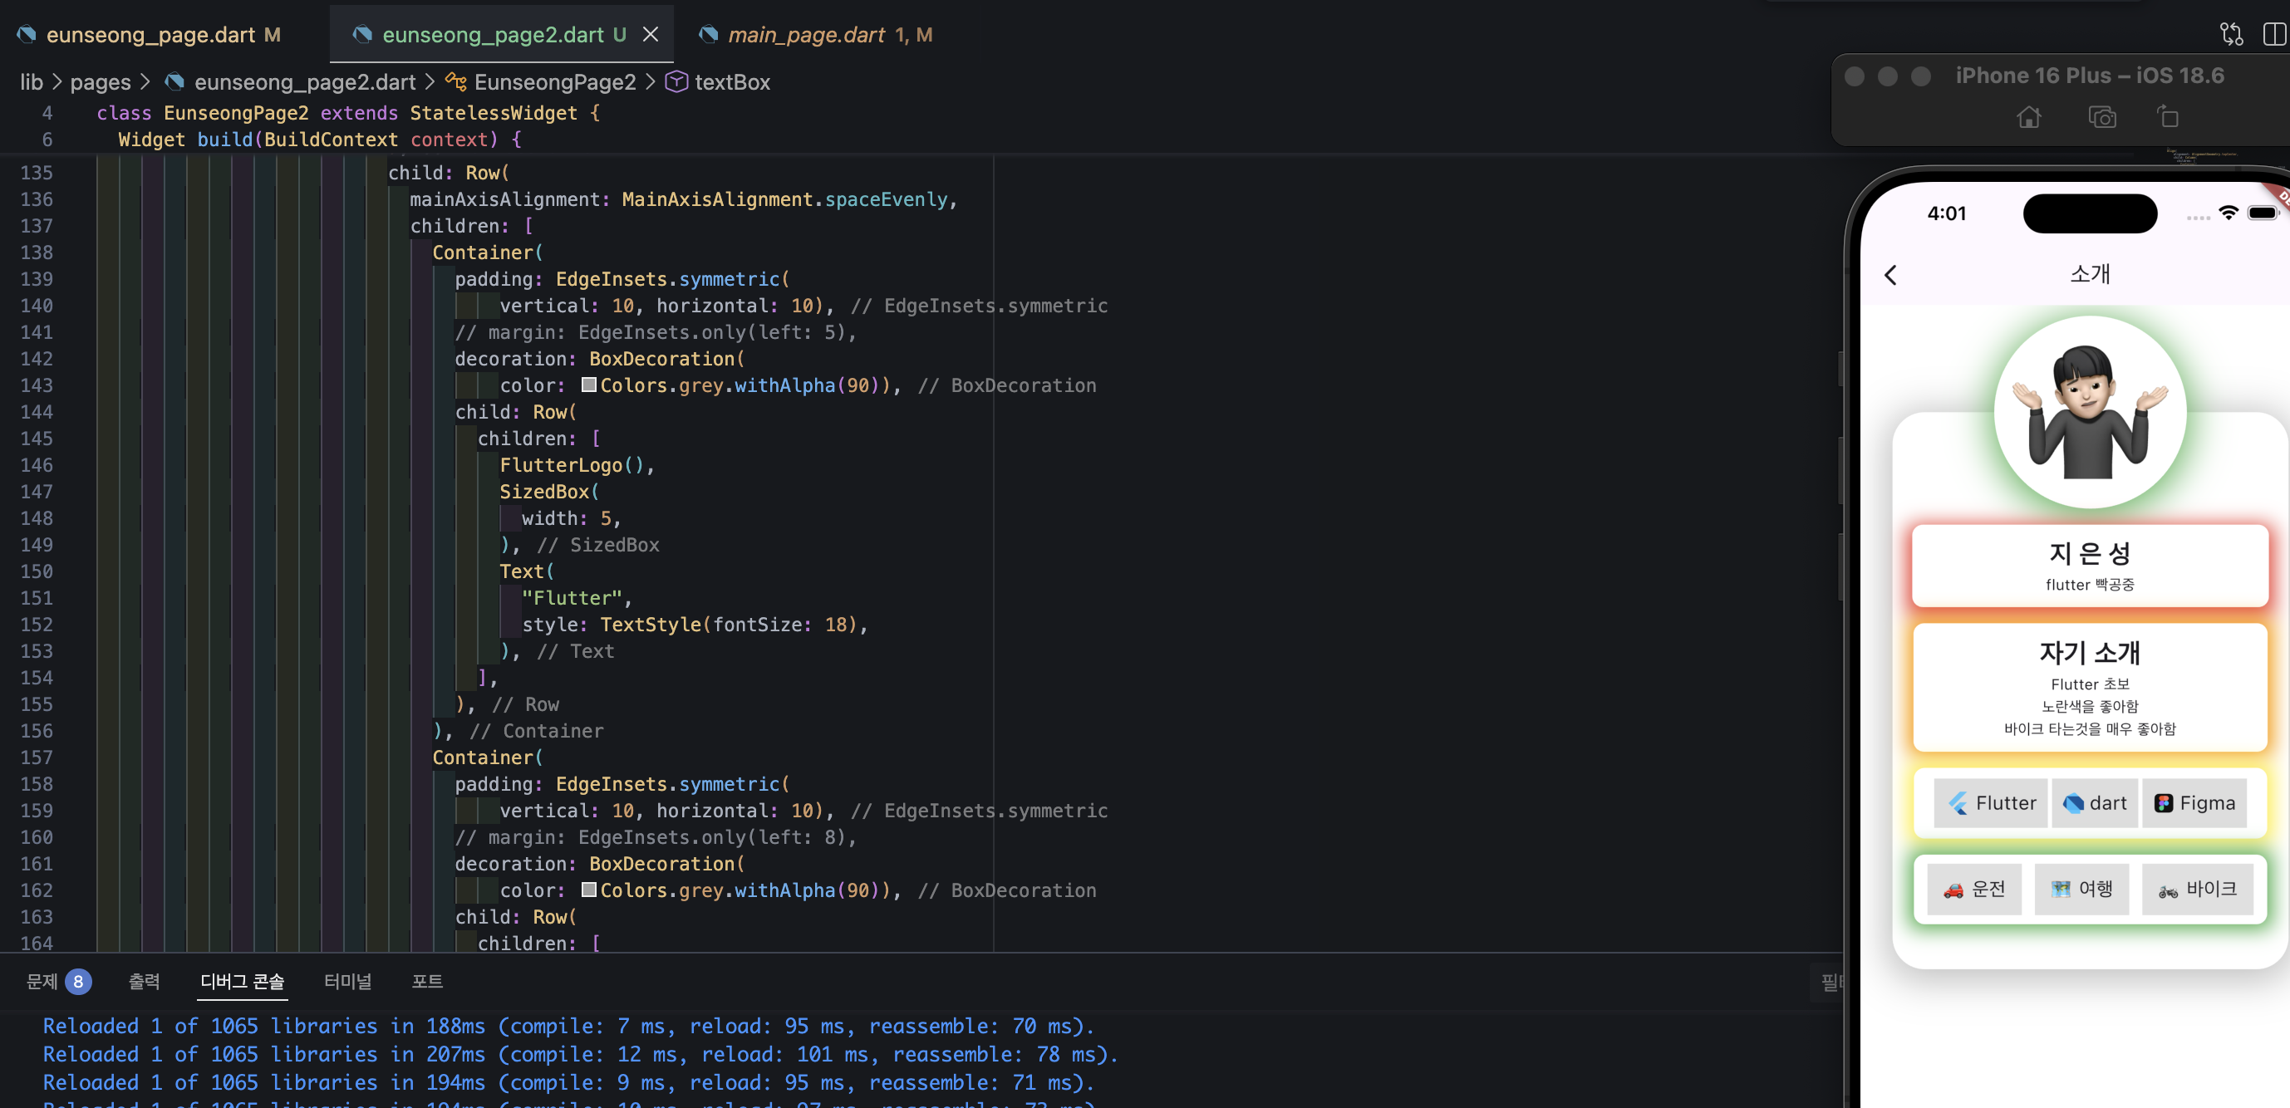Close the eunseong_page2.dart tab
Image resolution: width=2290 pixels, height=1108 pixels.
tap(651, 35)
